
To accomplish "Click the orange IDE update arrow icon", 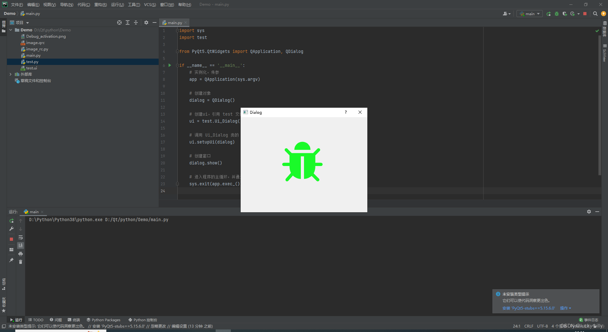I will click(604, 14).
